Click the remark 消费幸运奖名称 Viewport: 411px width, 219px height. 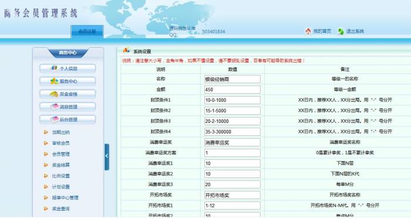345,142
